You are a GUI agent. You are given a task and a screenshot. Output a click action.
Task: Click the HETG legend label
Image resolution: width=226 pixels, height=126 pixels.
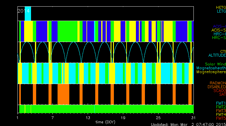221,7
